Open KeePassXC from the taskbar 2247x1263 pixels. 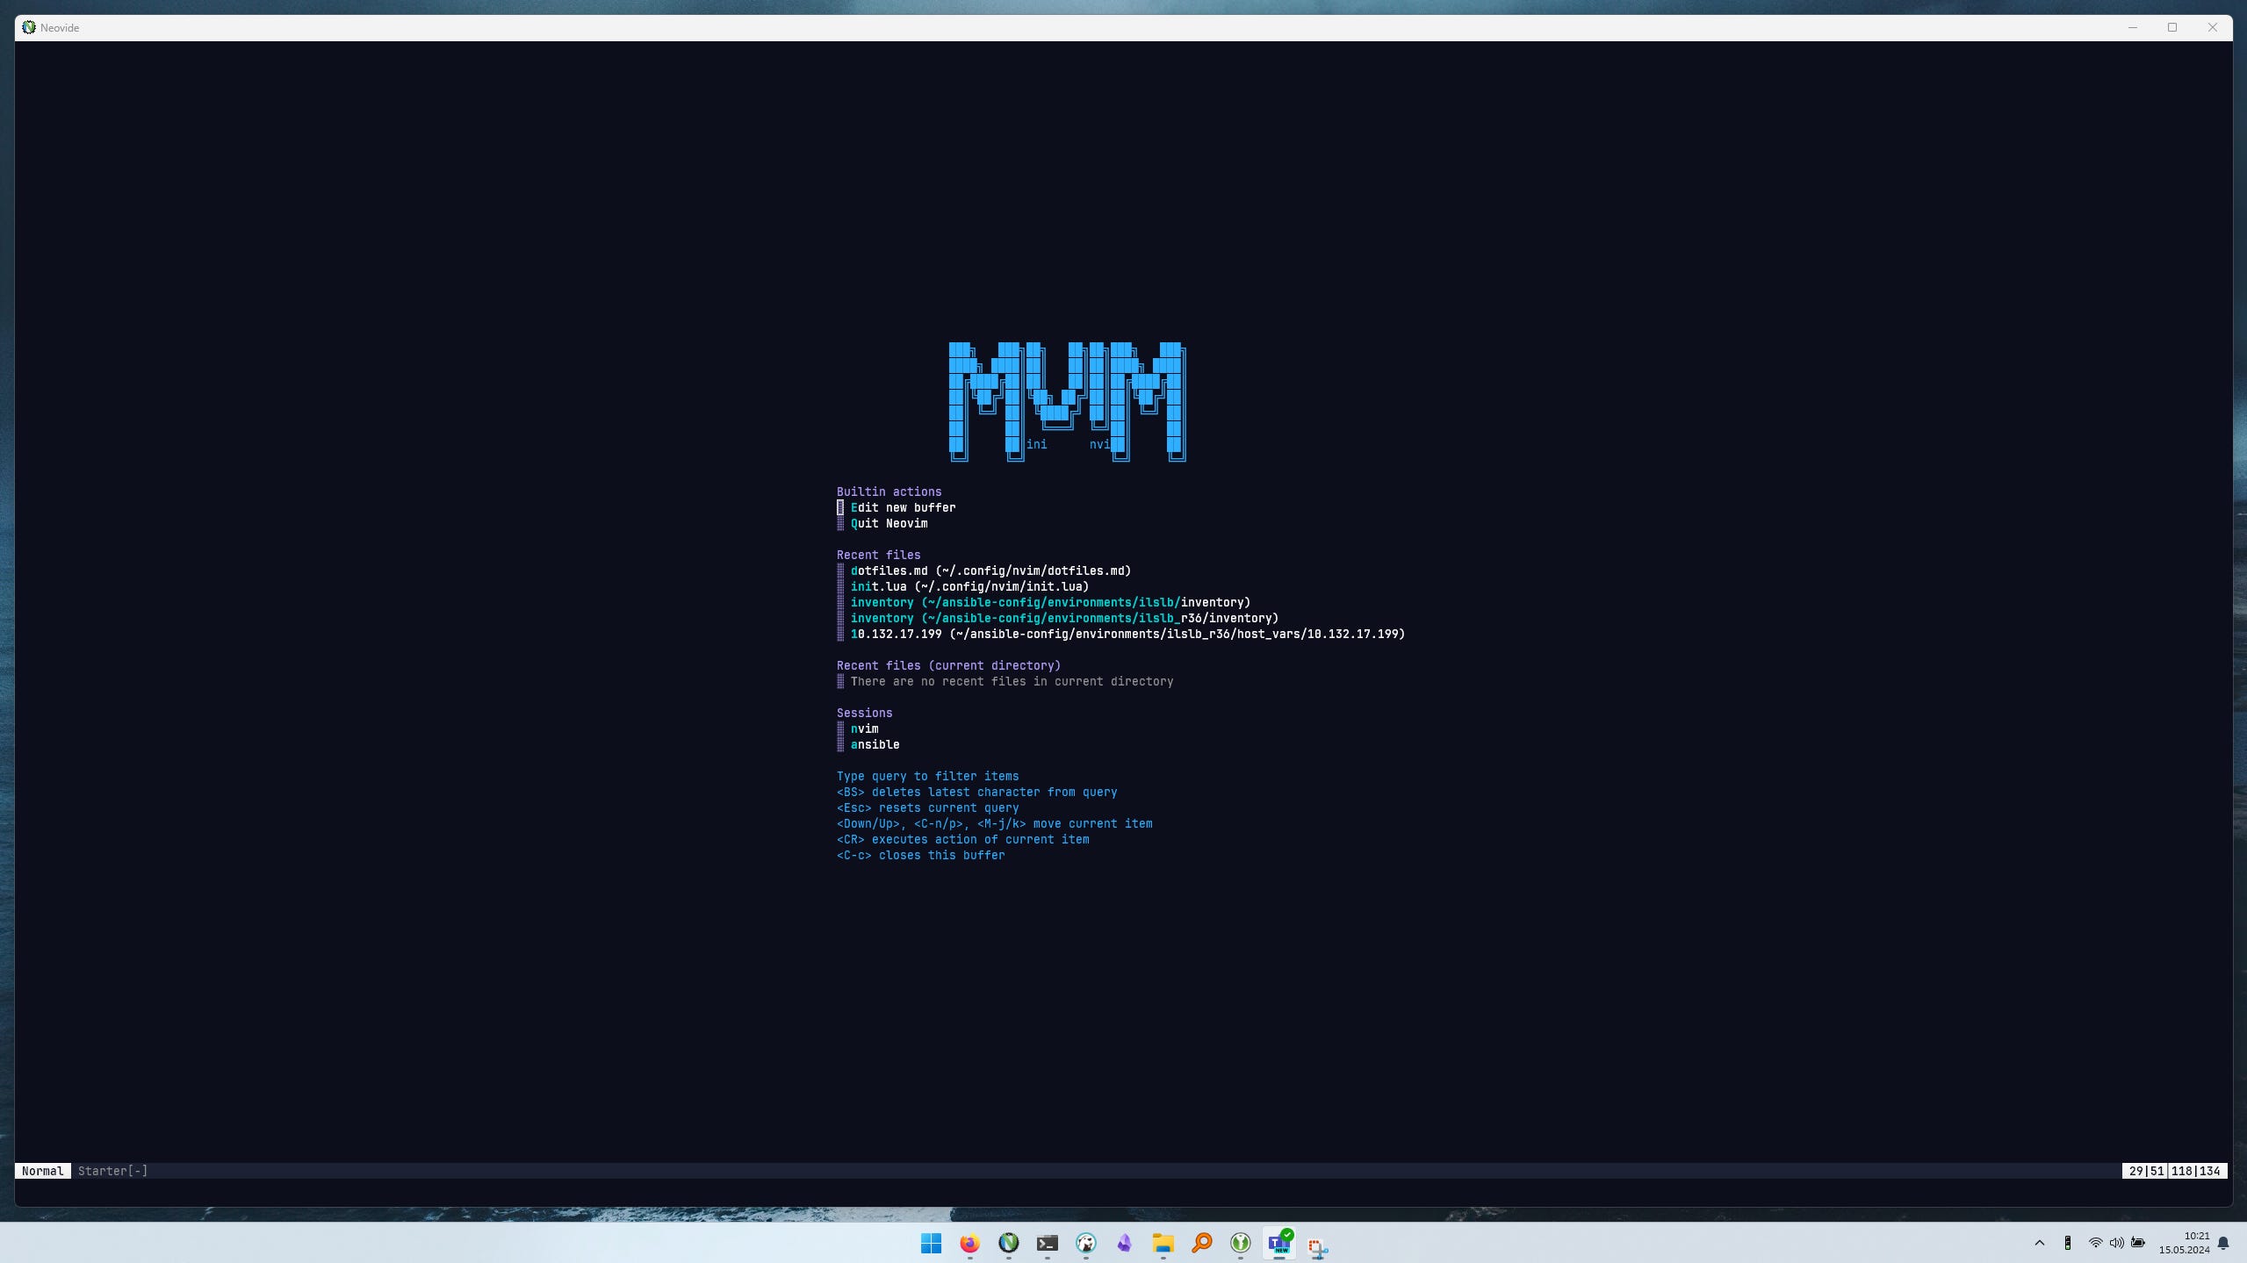tap(1240, 1243)
